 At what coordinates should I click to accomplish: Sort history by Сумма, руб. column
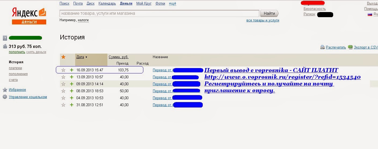(118, 57)
